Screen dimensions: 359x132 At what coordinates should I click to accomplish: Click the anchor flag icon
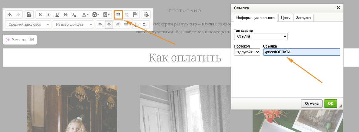click(x=136, y=14)
